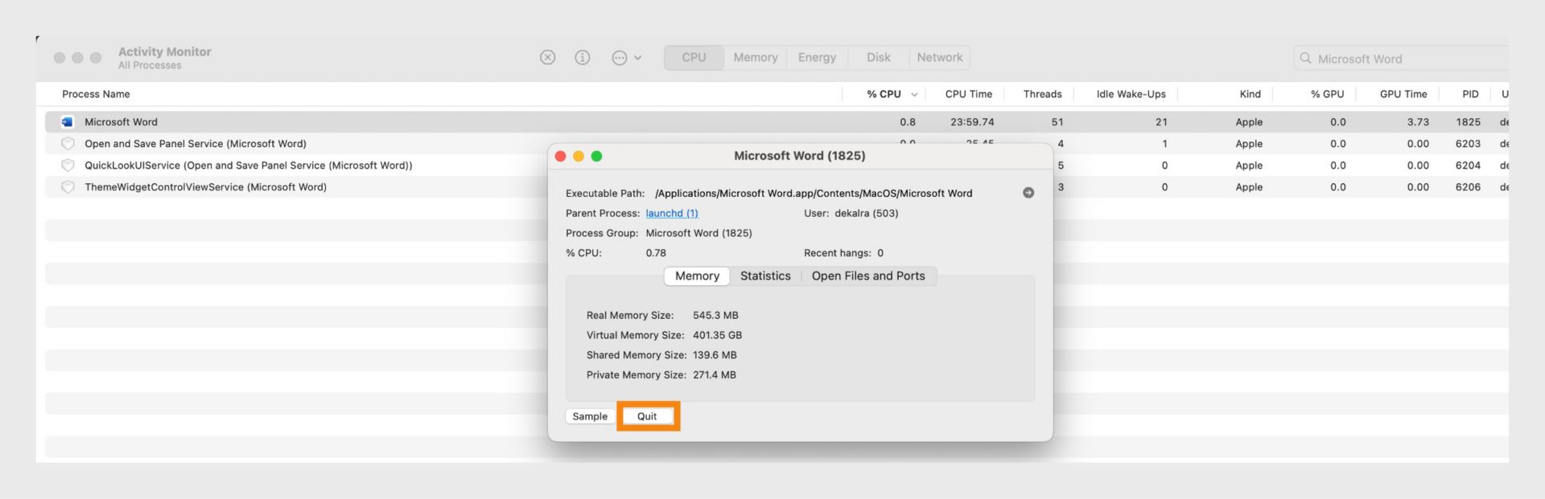Click the User: dekalra (503) text
This screenshot has height=499, width=1545.
pyautogui.click(x=851, y=213)
